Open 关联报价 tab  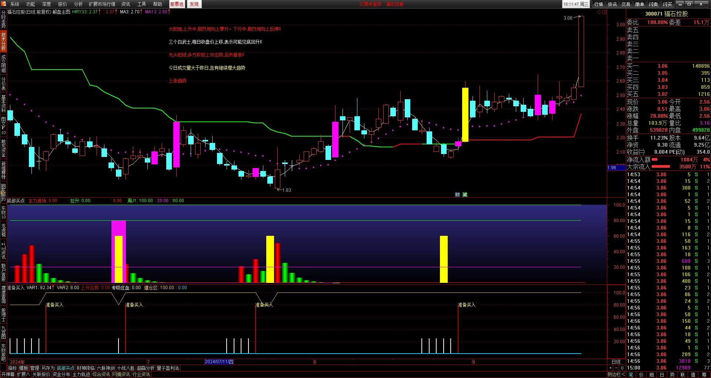[41, 374]
